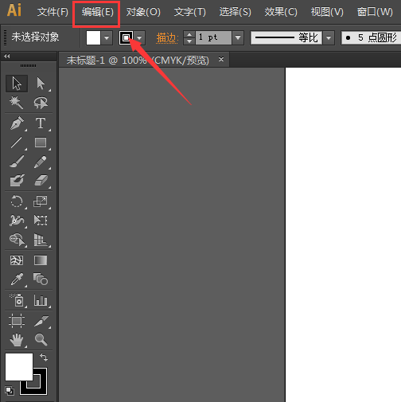Select the Line Segment tool

(17, 142)
